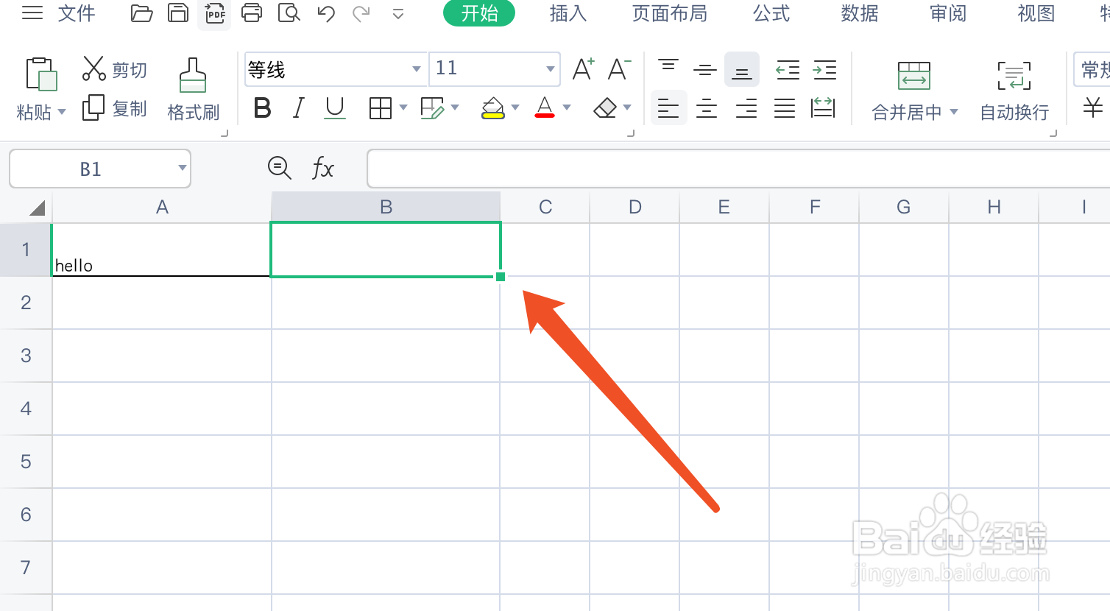Click the undo arrow button
The height and width of the screenshot is (611, 1110).
coord(325,13)
